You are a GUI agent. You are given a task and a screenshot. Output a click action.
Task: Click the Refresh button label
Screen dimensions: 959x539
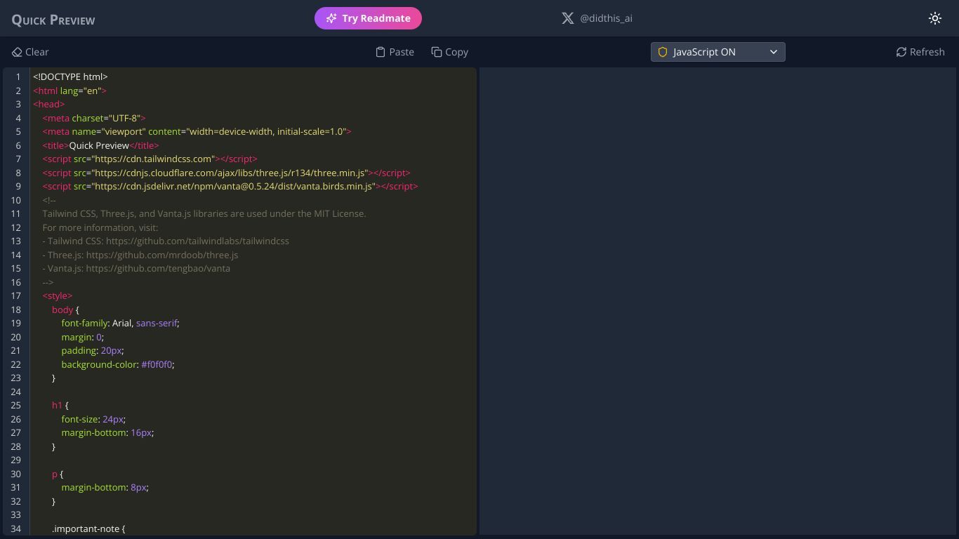[927, 52]
